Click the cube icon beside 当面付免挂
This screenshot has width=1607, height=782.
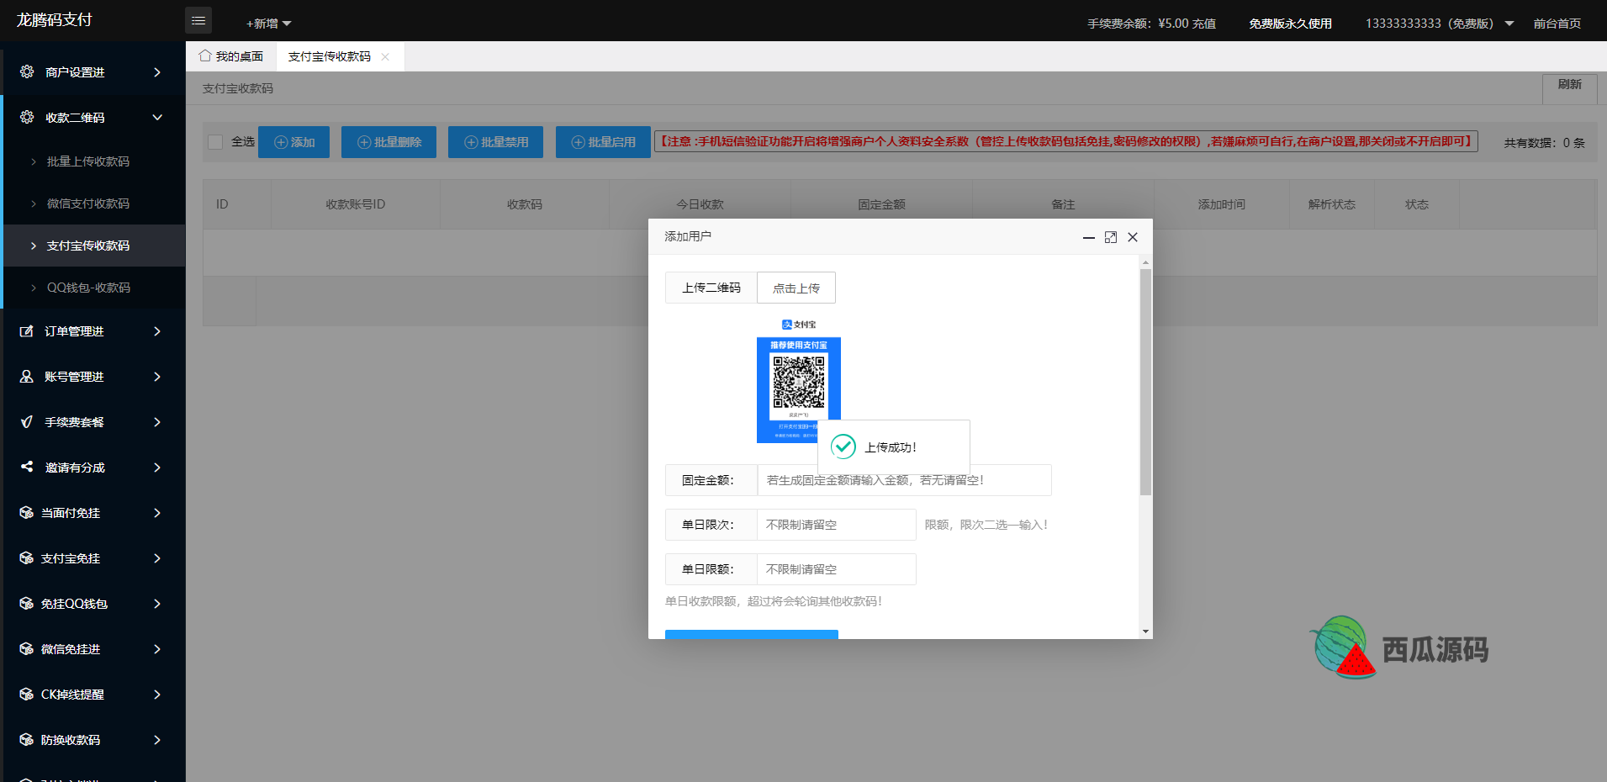(27, 513)
